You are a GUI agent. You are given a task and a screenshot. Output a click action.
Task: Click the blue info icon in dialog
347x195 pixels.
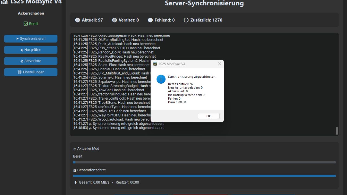(161, 79)
